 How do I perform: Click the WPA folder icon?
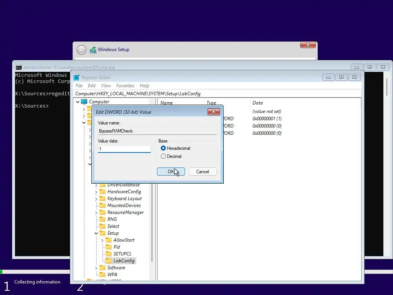pyautogui.click(x=102, y=274)
